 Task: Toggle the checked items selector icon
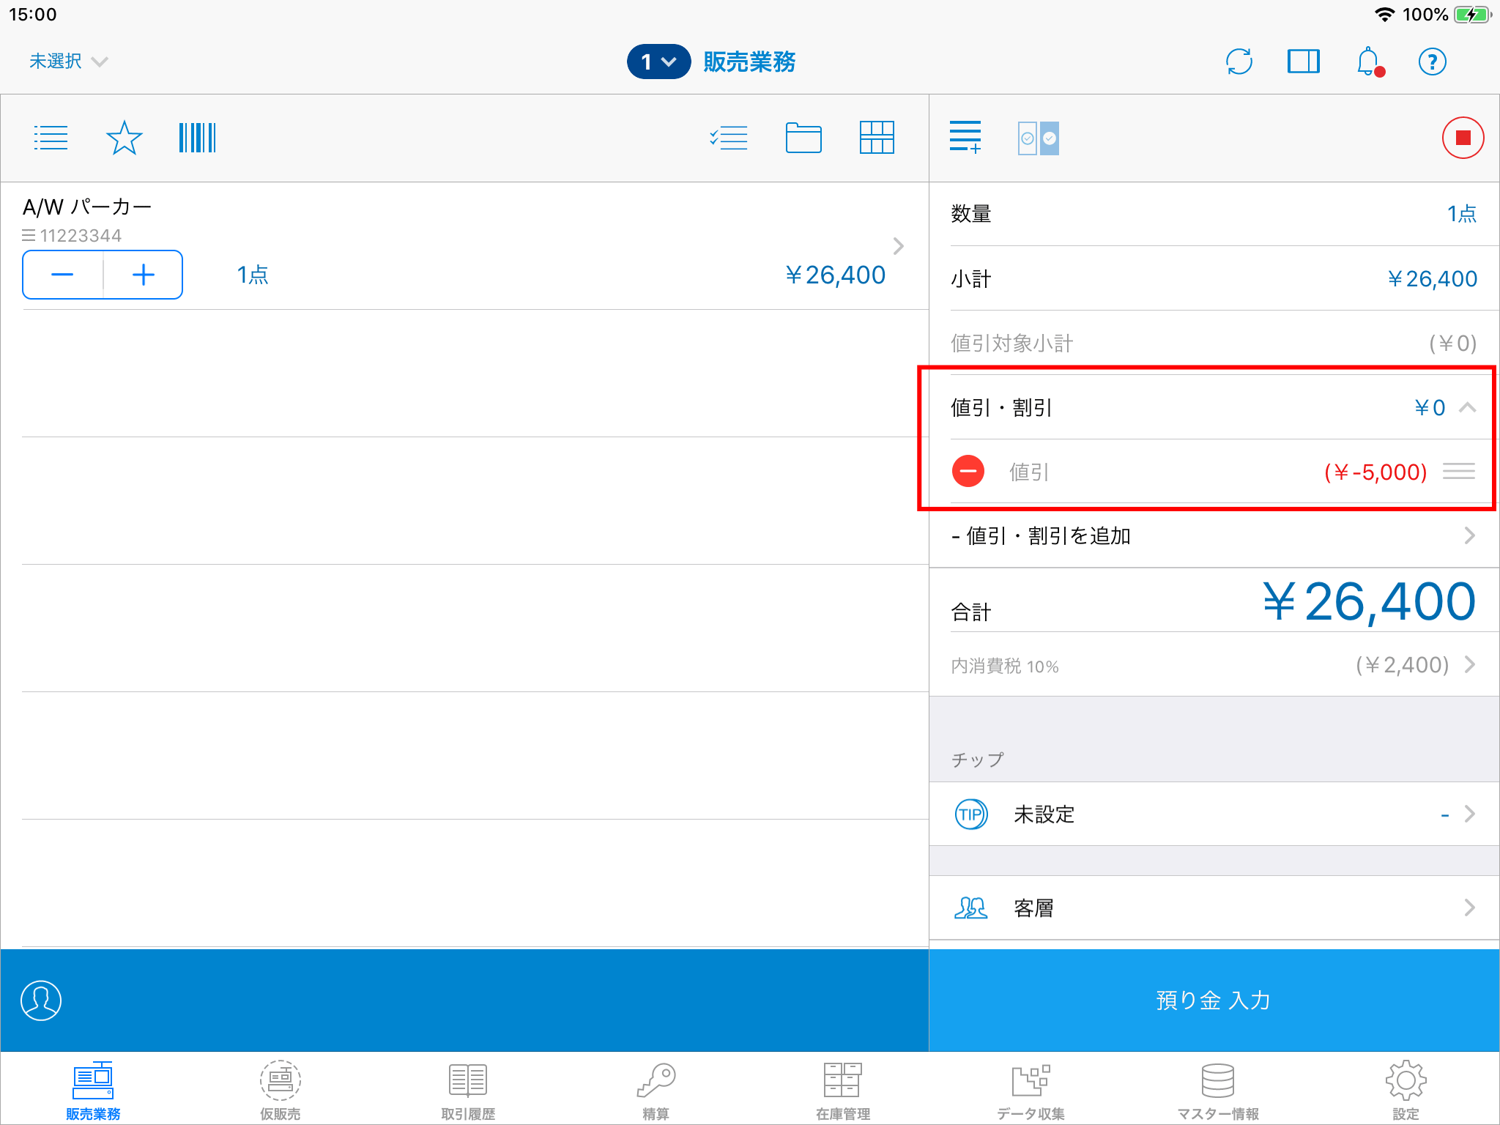[x=1038, y=138]
